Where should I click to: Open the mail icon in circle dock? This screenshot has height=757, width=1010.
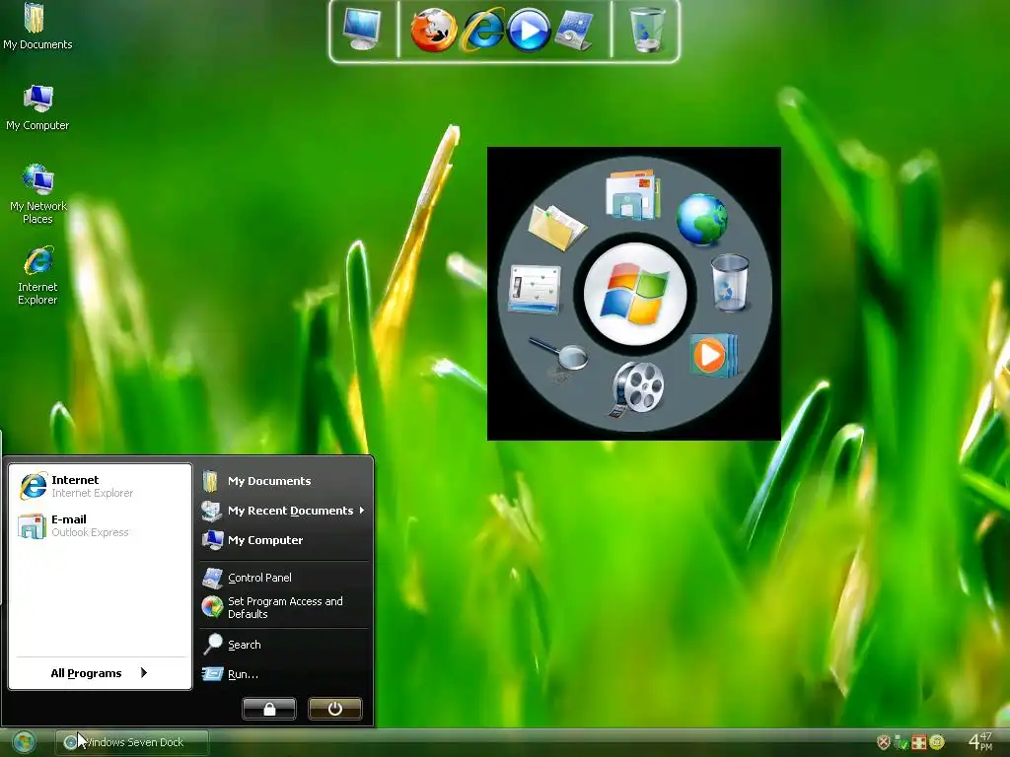pos(633,194)
